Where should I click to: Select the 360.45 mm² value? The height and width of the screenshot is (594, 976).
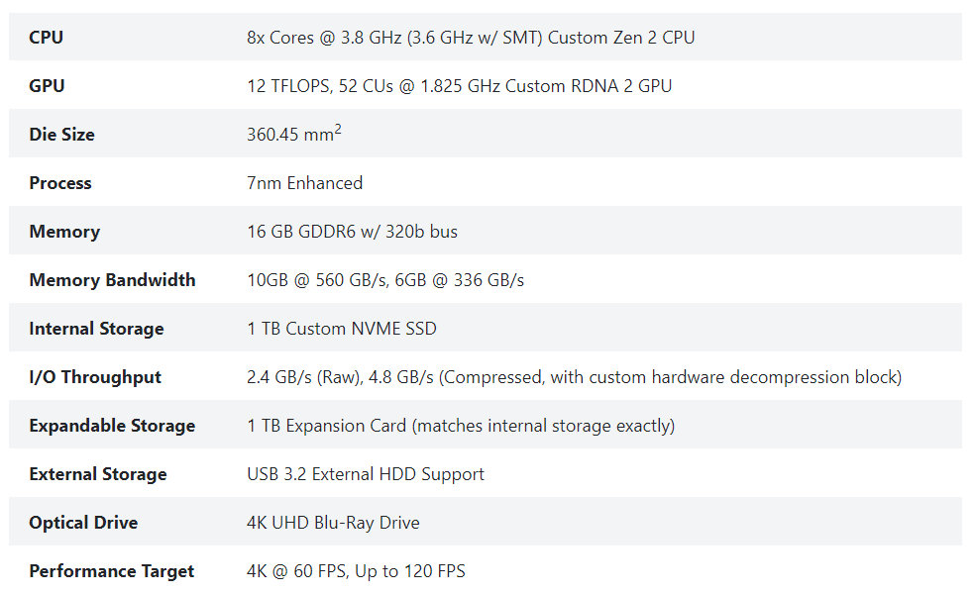293,135
